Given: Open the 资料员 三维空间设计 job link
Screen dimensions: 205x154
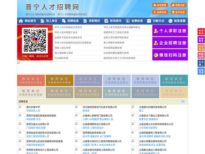Looking at the screenshot, I should pyautogui.click(x=93, y=128).
